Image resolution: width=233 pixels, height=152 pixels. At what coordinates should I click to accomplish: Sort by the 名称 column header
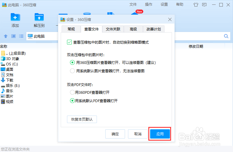[x=4, y=46]
